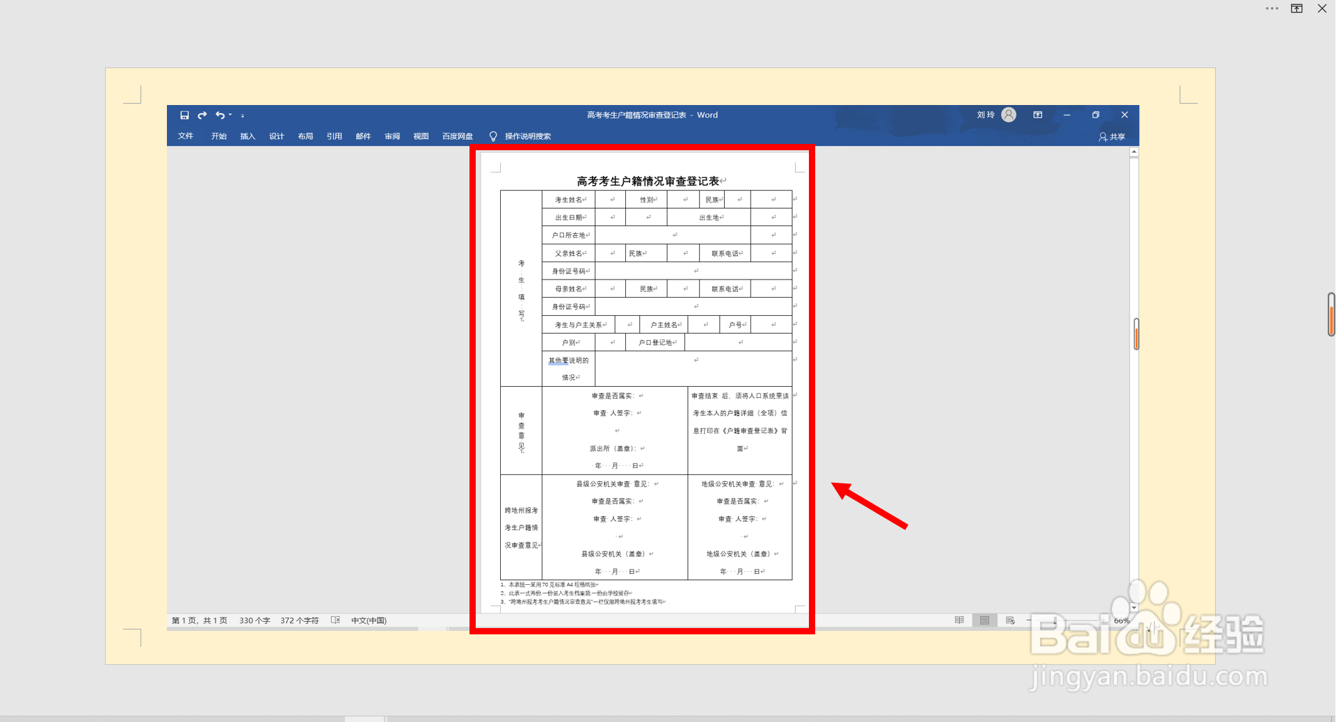Viewport: 1341px width, 722px height.
Task: Switch to the 布局 ribbon tab
Action: tap(305, 136)
